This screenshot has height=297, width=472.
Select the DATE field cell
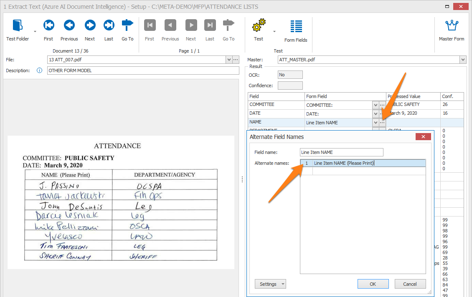pos(276,113)
